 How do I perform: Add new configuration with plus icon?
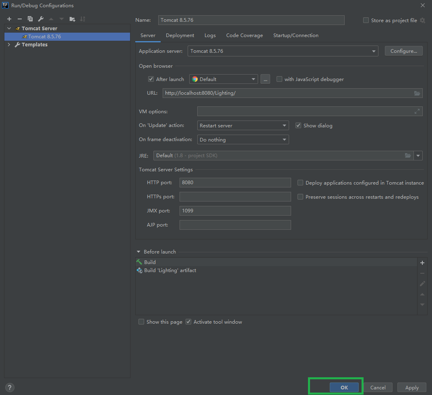click(9, 19)
